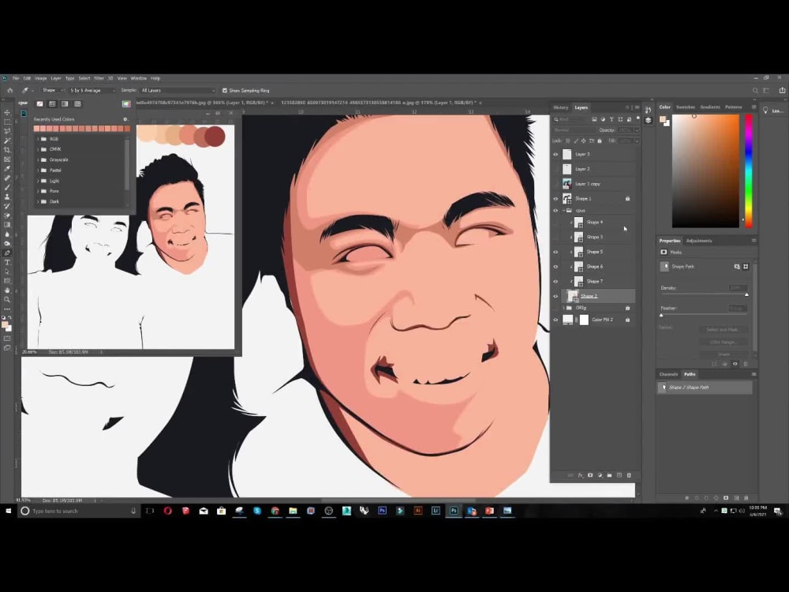Toggle visibility of Layer 3
The width and height of the screenshot is (789, 592).
557,154
